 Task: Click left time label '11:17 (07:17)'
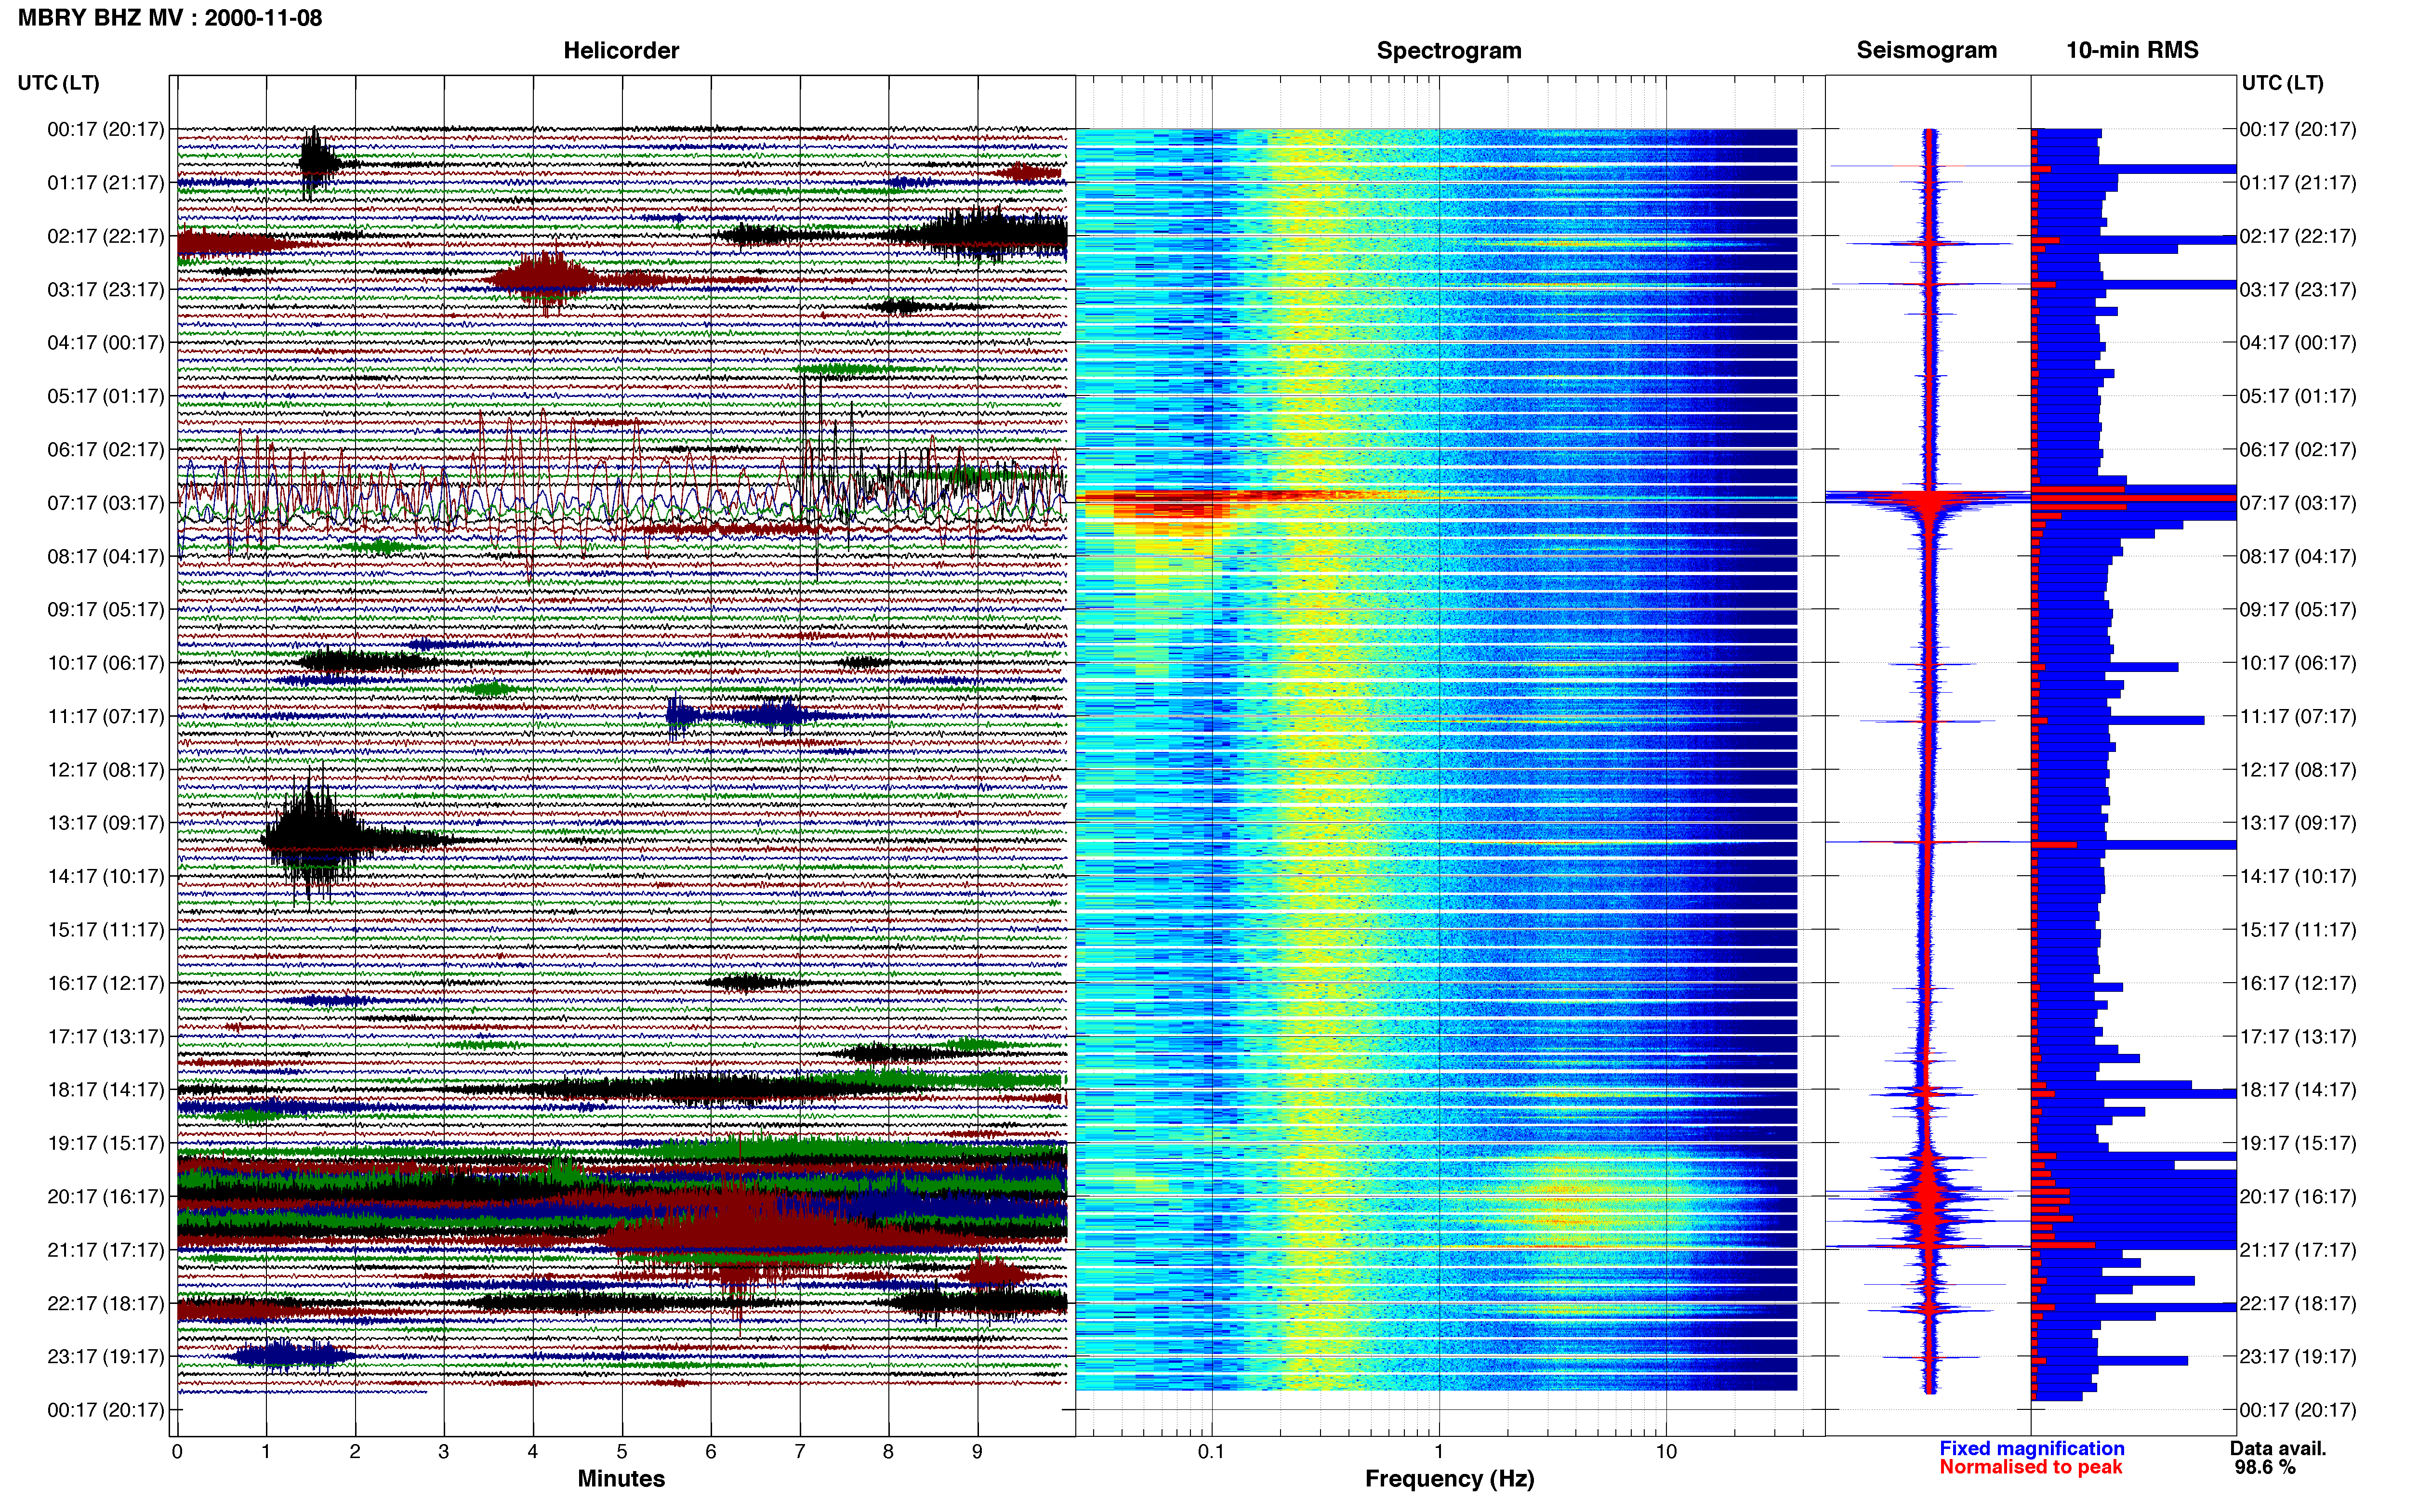(106, 716)
